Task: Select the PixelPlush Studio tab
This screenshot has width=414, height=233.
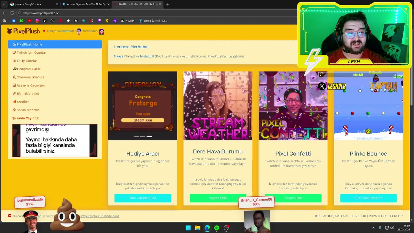Action: [137, 4]
